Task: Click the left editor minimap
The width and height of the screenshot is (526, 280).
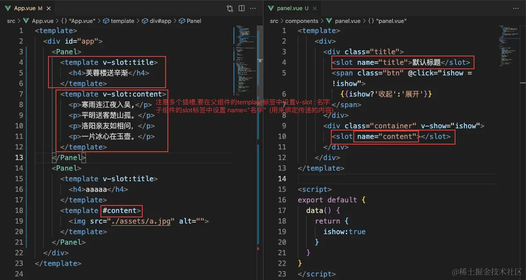Action: [245, 60]
